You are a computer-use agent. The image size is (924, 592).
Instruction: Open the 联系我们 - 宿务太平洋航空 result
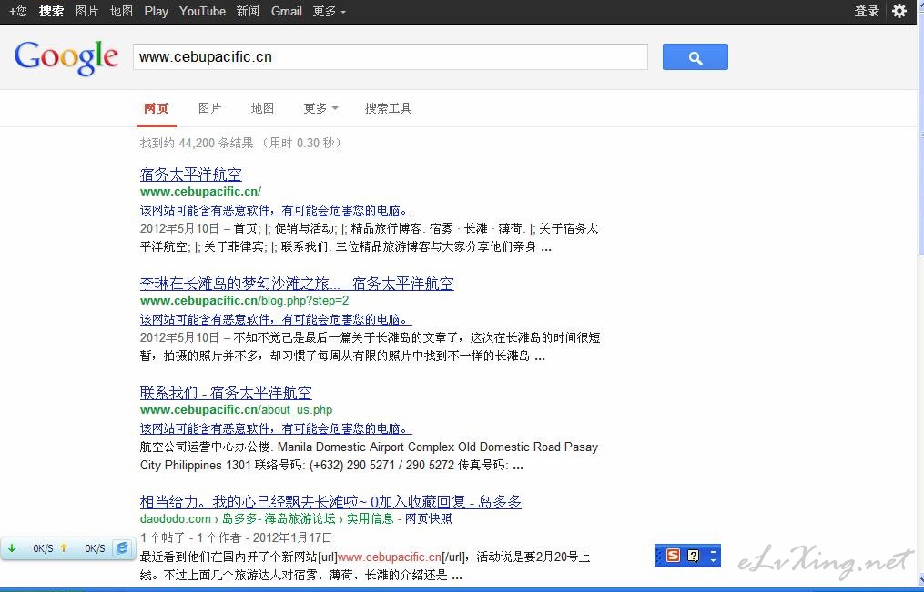pyautogui.click(x=226, y=393)
